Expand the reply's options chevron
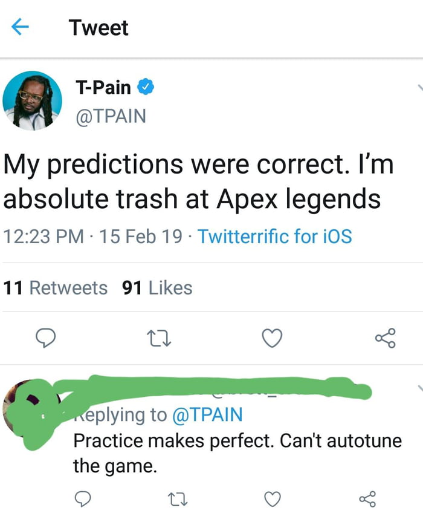 pyautogui.click(x=419, y=388)
